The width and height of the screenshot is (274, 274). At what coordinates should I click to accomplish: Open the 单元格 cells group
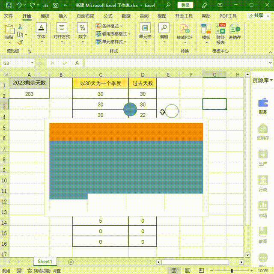coord(145,33)
